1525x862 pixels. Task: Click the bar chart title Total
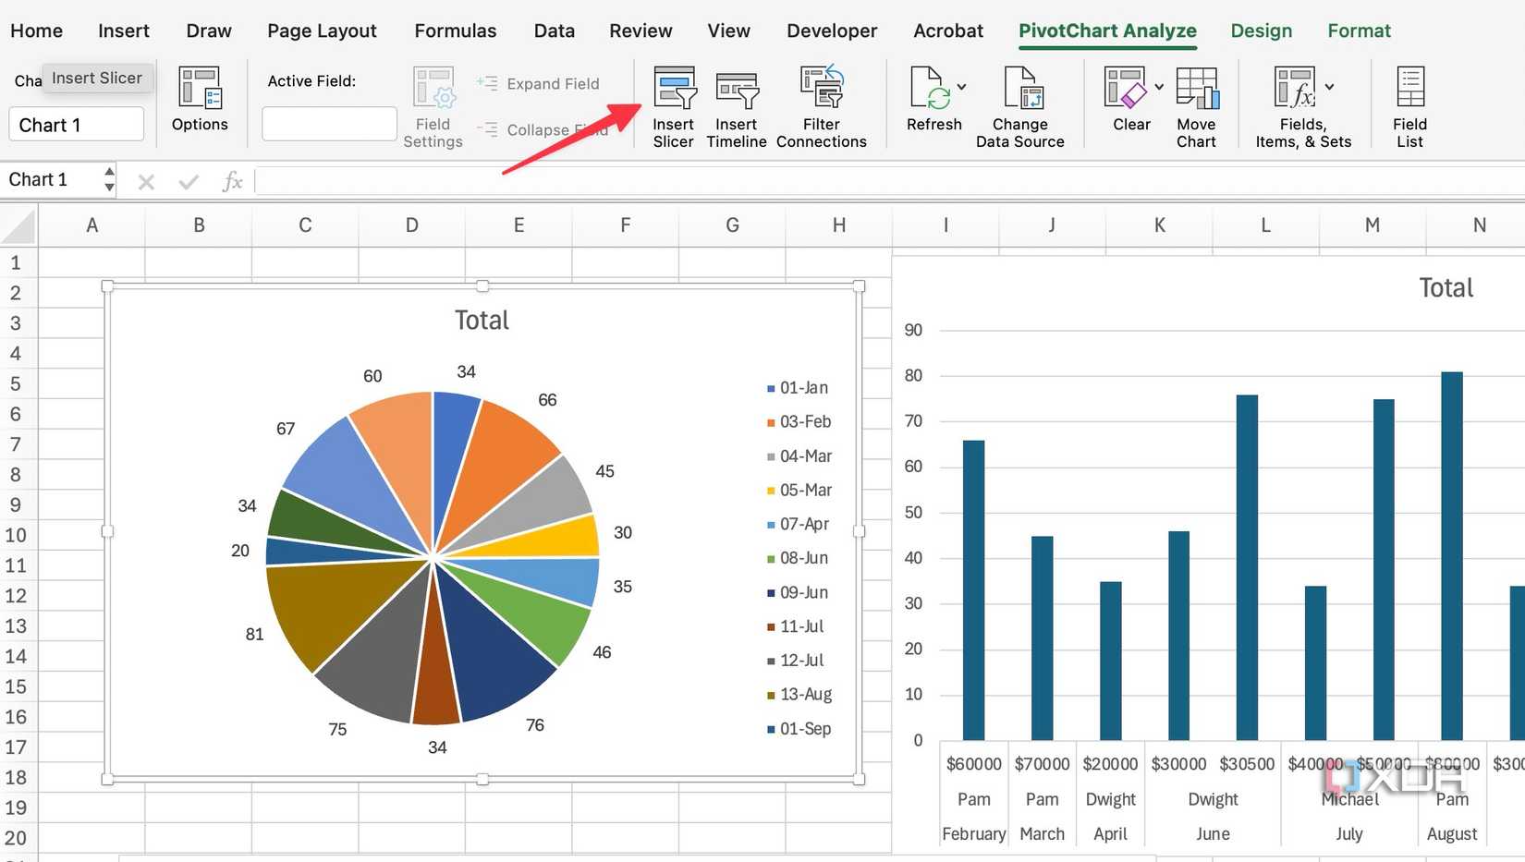coord(1446,288)
